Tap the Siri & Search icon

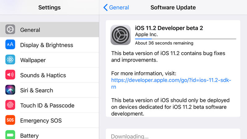(x=10, y=90)
